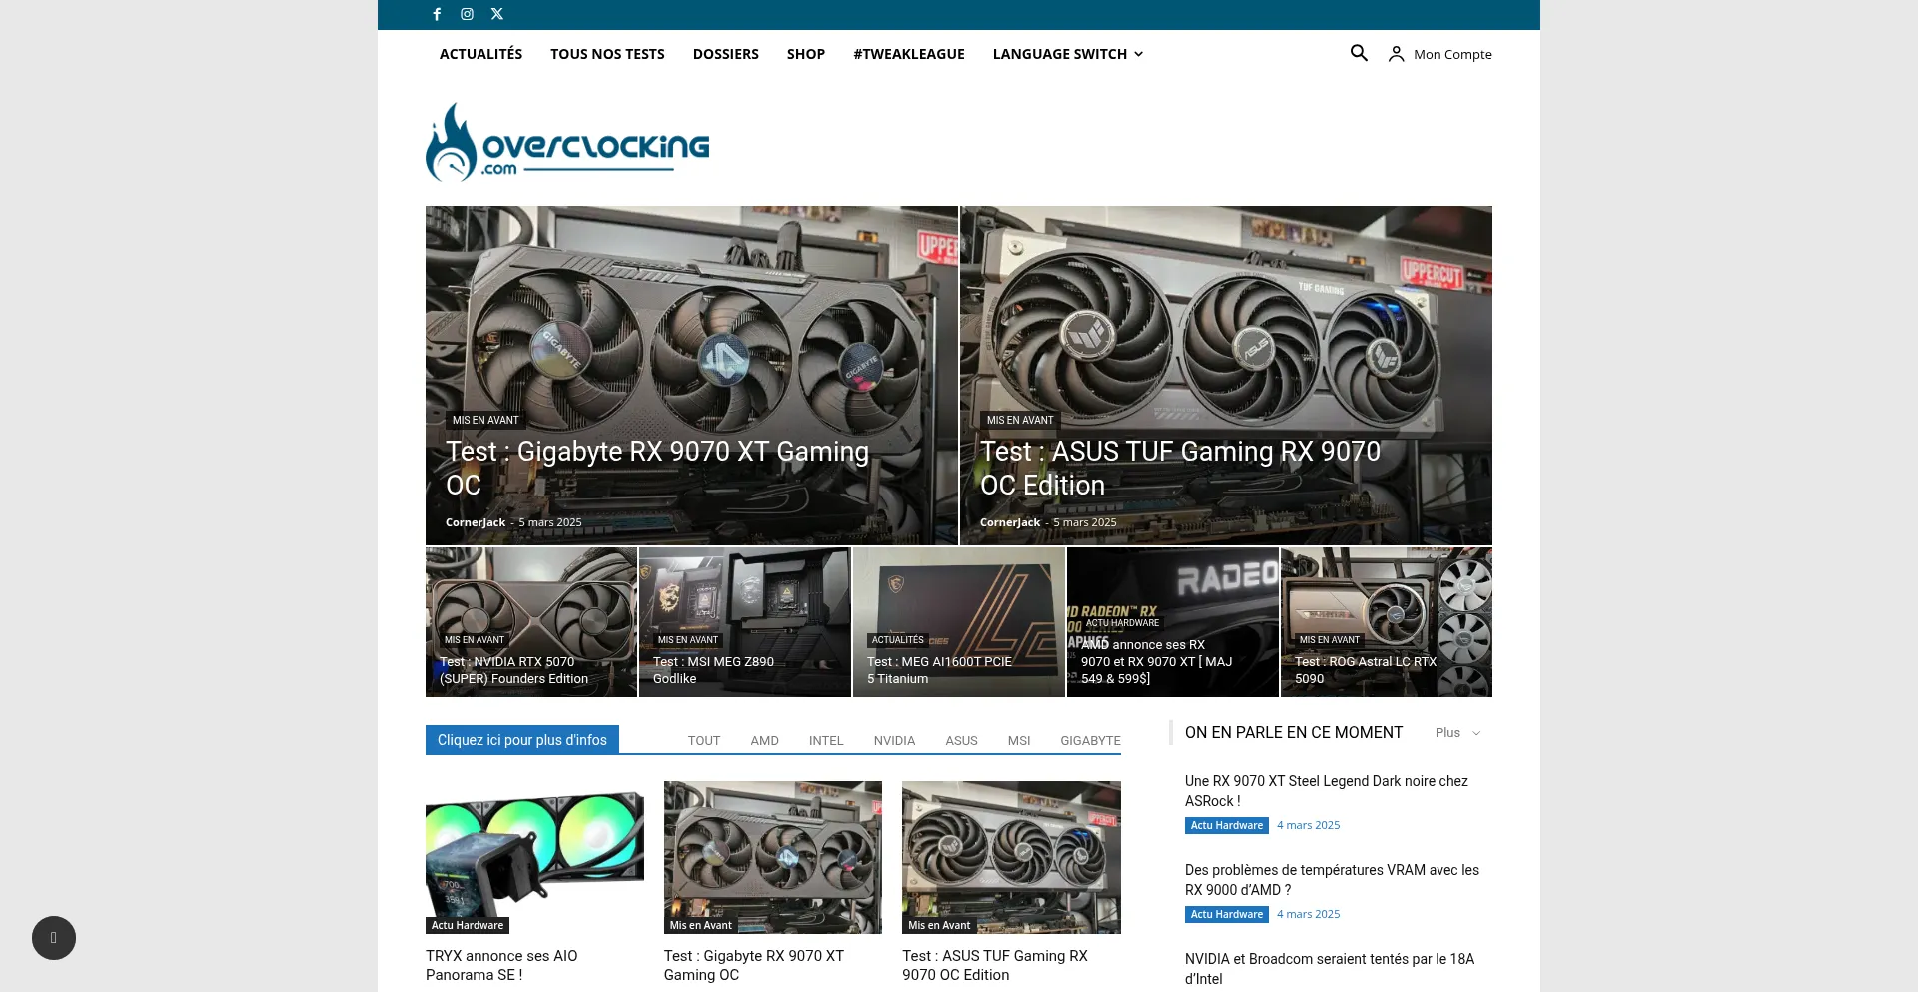Select the ASUS filter tab

coord(961,741)
